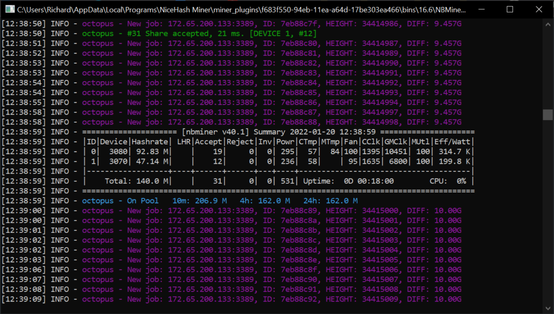
Task: Click the scrollbar up arrow
Action: 548,24
